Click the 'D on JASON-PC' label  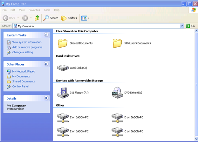tap(134, 117)
